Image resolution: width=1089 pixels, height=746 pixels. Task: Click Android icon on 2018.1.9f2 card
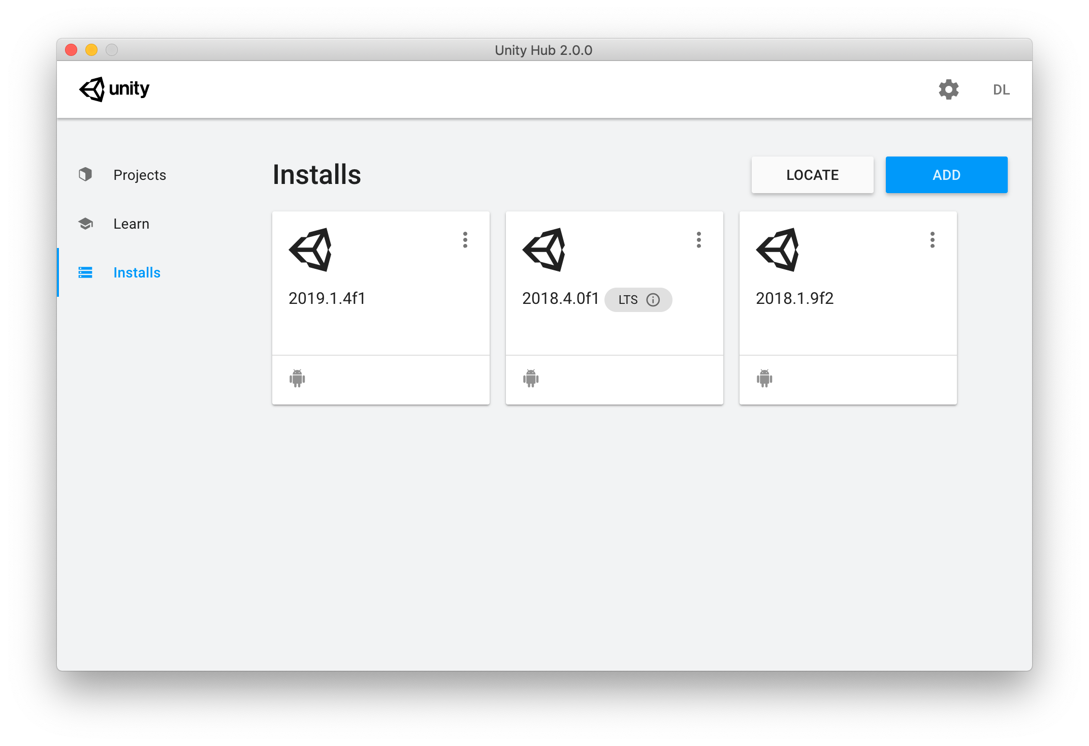[764, 378]
